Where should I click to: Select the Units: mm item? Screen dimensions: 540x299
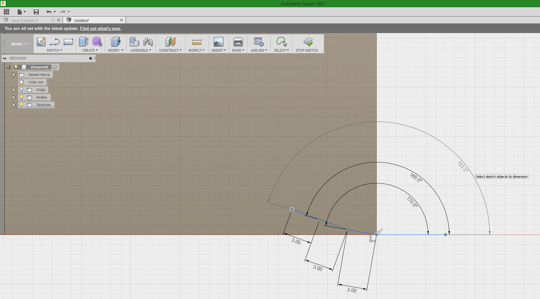36,82
